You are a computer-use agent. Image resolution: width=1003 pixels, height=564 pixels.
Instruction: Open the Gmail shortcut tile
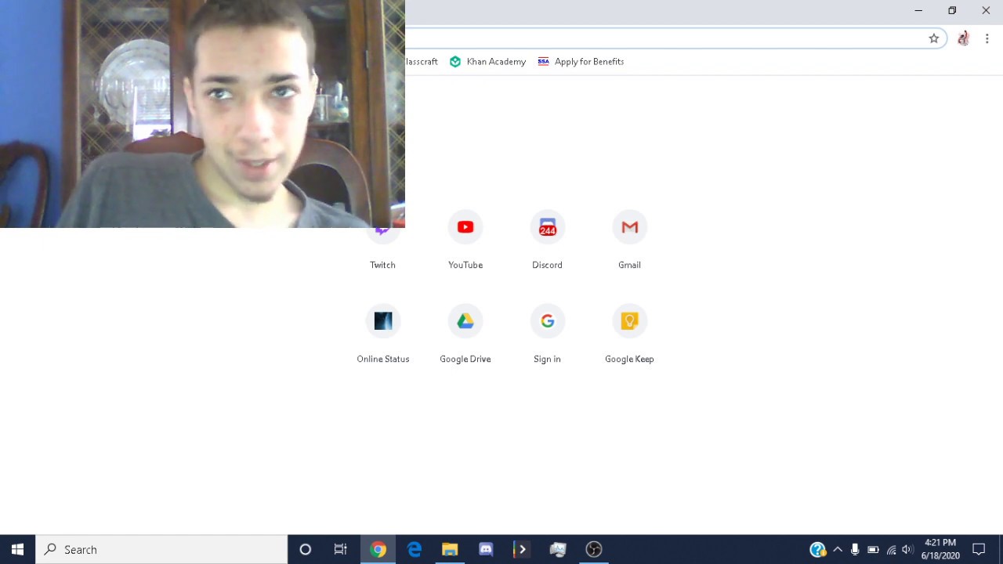629,239
